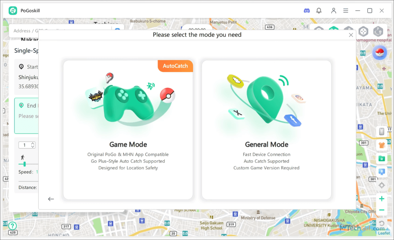Select the General Mode card
Image resolution: width=394 pixels, height=240 pixels.
[267, 130]
